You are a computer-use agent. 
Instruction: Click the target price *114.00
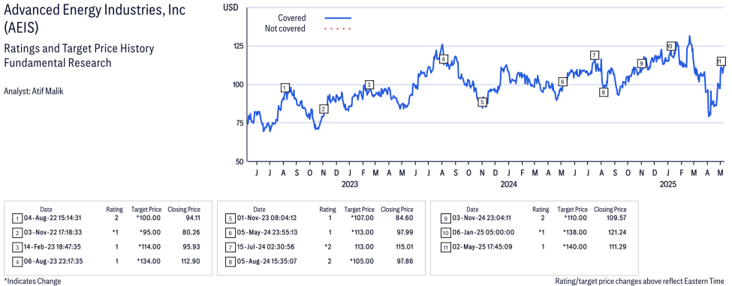[x=149, y=247]
